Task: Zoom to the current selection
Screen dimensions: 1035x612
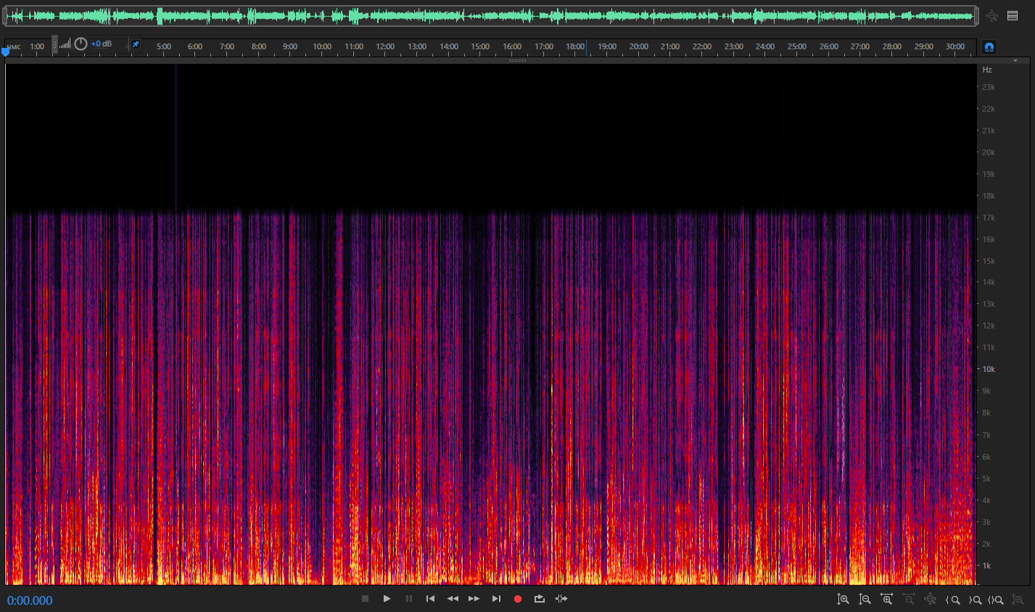Action: pyautogui.click(x=996, y=600)
